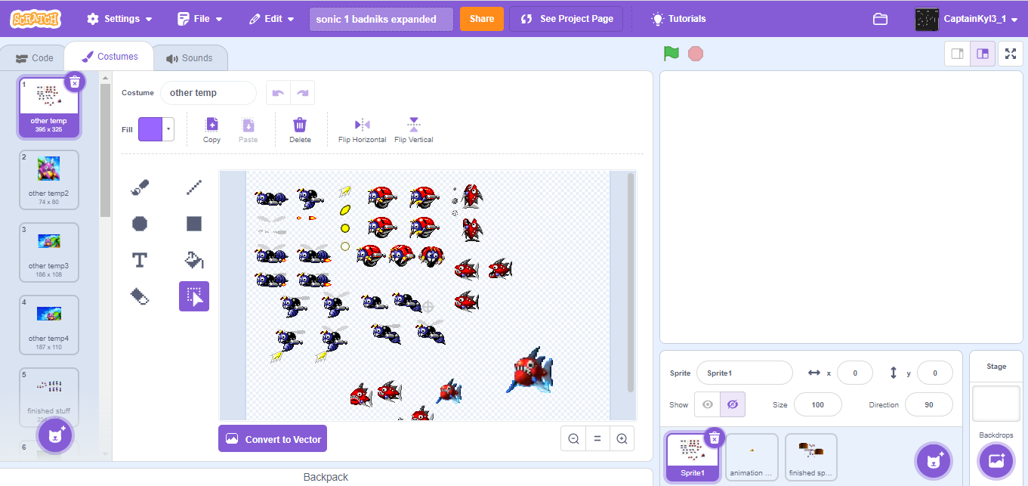Hide the sprite with crossed-eye icon

[x=733, y=404]
